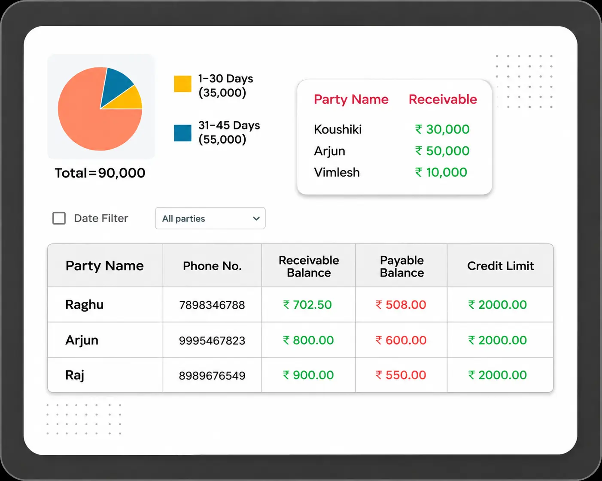Click receivable balance ₹ 702.50

pos(307,305)
